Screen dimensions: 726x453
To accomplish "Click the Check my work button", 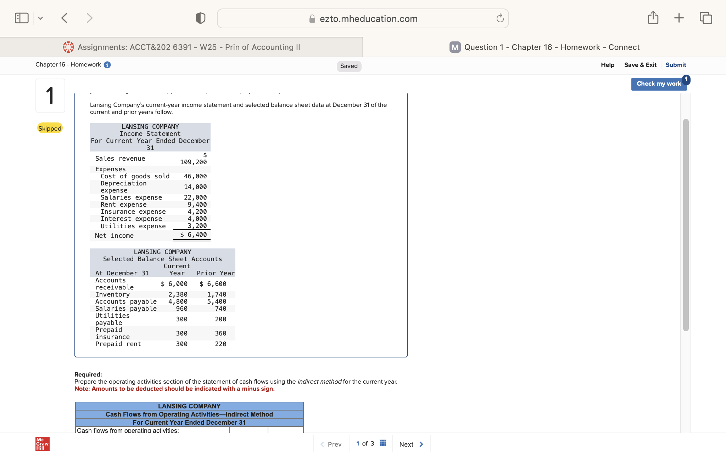I will 659,84.
